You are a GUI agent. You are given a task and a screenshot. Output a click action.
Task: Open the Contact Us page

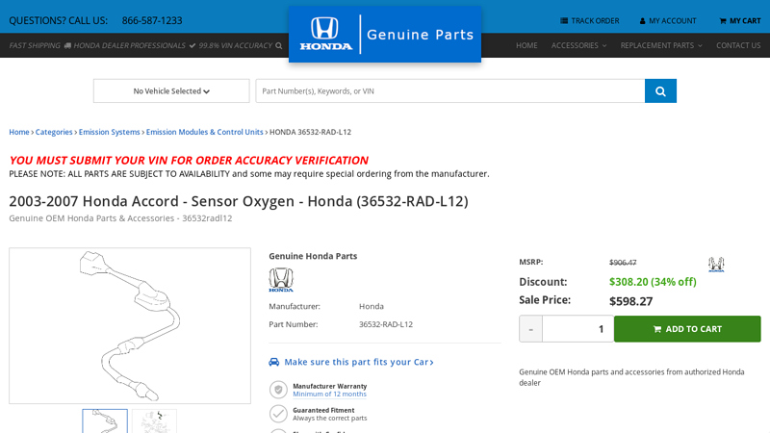click(x=738, y=45)
